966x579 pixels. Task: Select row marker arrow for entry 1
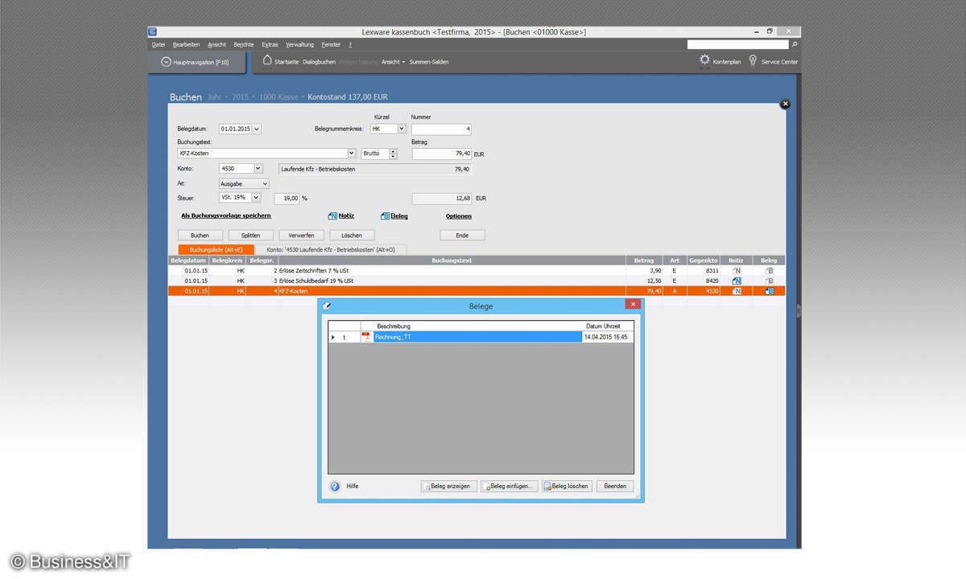333,338
